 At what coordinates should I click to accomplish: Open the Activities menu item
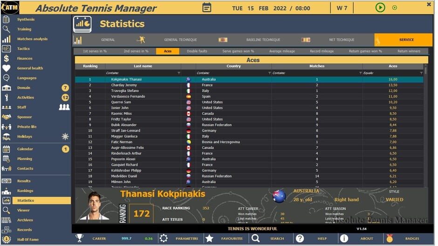click(x=26, y=98)
